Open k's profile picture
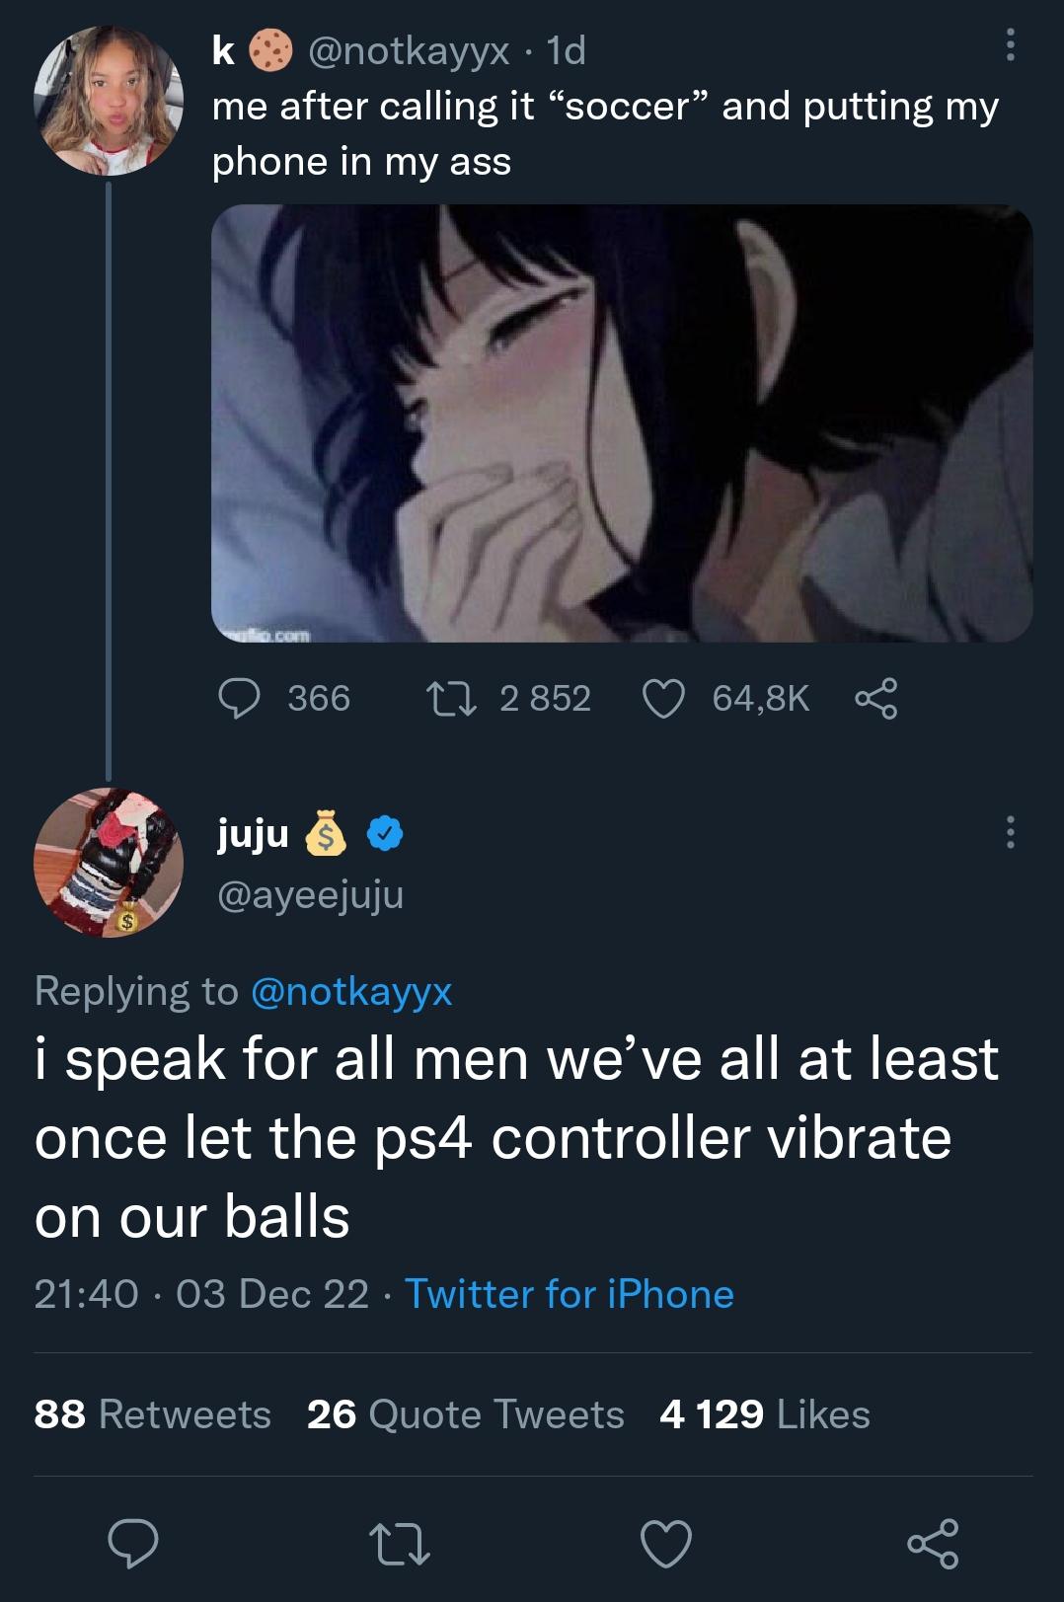1064x1602 pixels. pos(109,102)
